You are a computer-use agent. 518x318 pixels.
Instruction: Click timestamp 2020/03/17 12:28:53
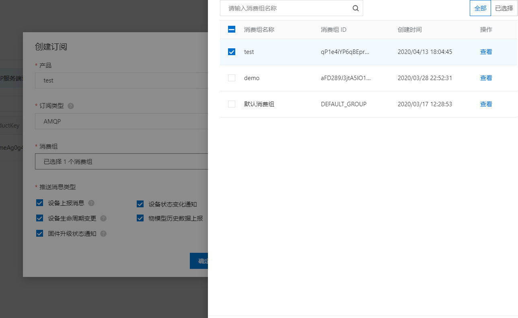425,104
